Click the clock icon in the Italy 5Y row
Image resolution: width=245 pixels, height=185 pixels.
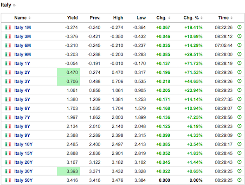(x=239, y=99)
